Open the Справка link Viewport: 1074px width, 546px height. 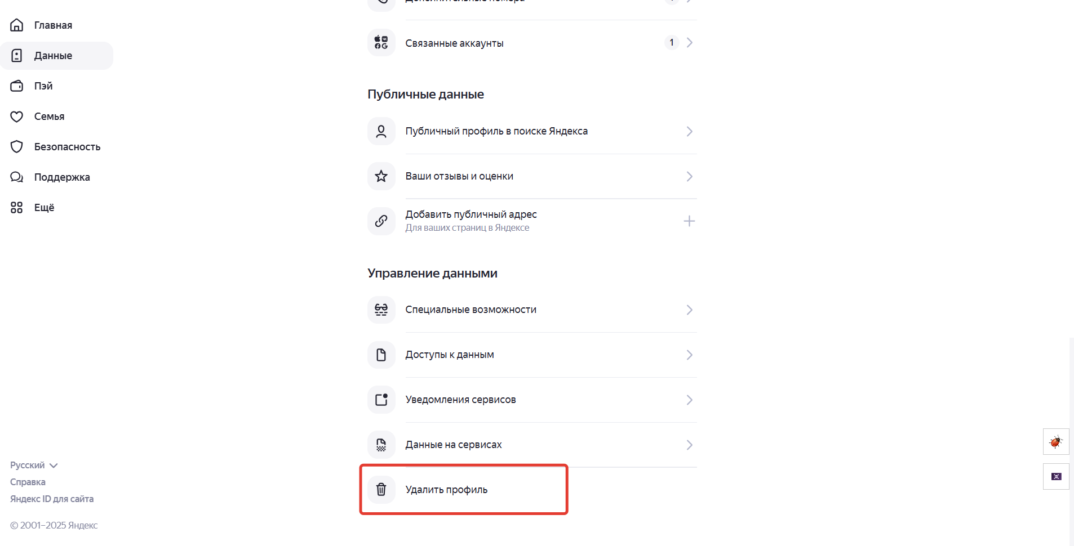(x=27, y=482)
